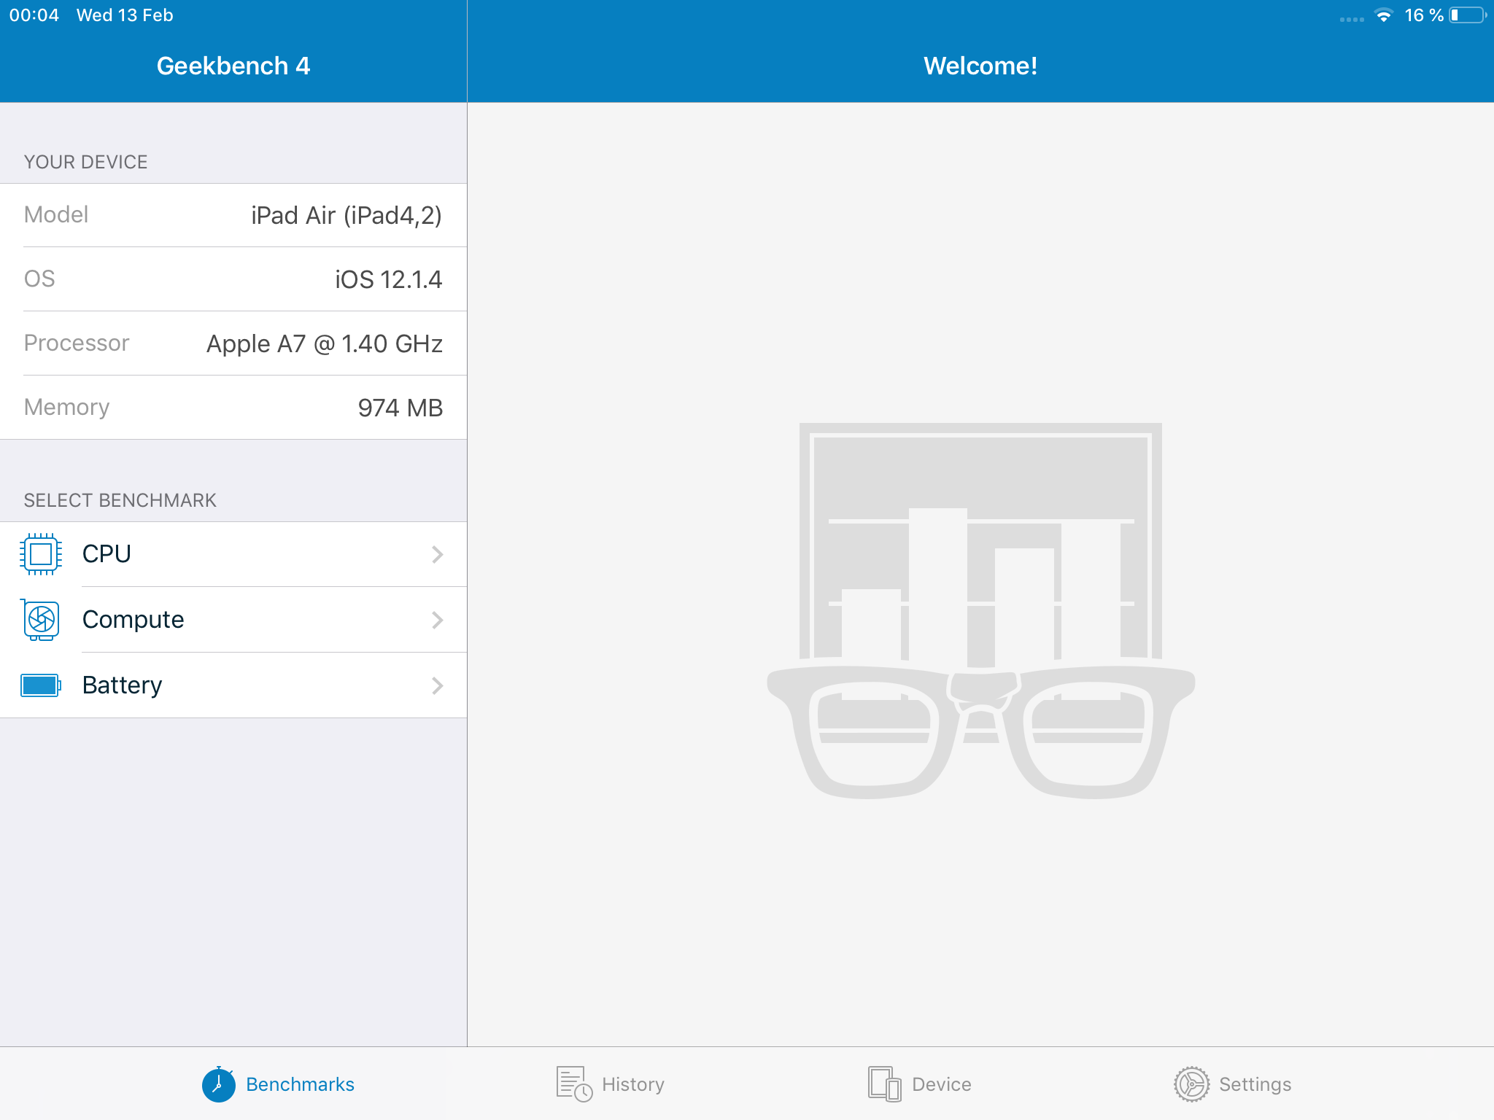The height and width of the screenshot is (1120, 1494).
Task: Switch to the Benchmarks tab
Action: [x=278, y=1084]
